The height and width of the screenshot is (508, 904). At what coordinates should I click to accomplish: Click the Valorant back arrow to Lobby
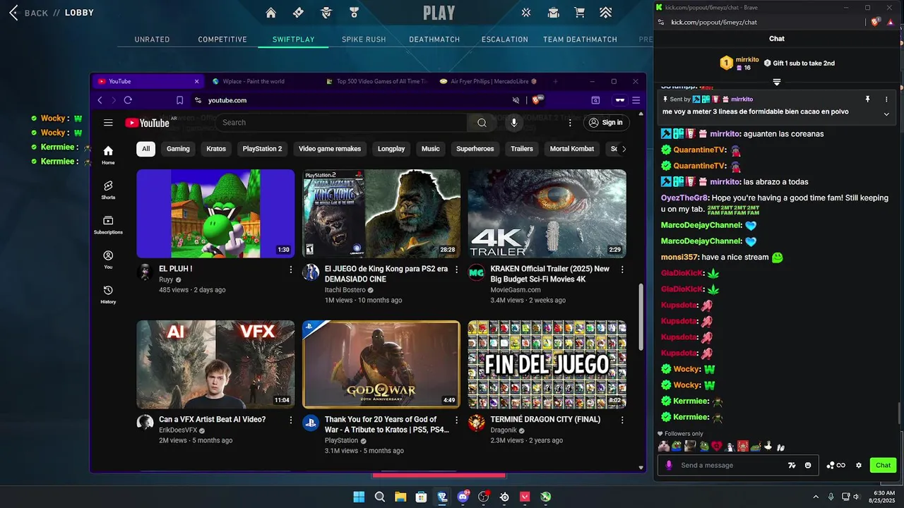pyautogui.click(x=13, y=13)
